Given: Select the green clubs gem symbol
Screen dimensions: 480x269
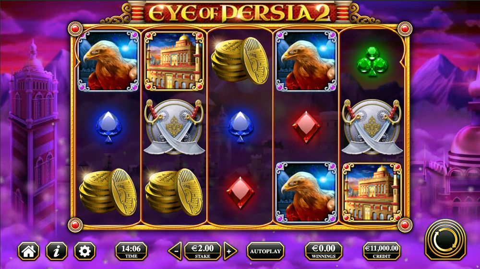Looking at the screenshot, I should (372, 62).
